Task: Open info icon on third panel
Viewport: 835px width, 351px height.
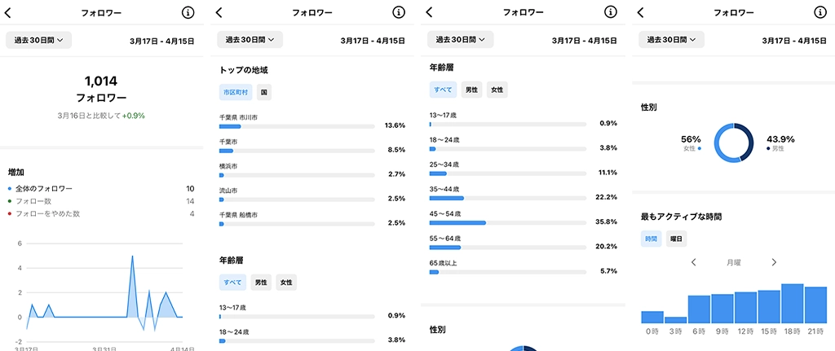Action: (x=610, y=12)
